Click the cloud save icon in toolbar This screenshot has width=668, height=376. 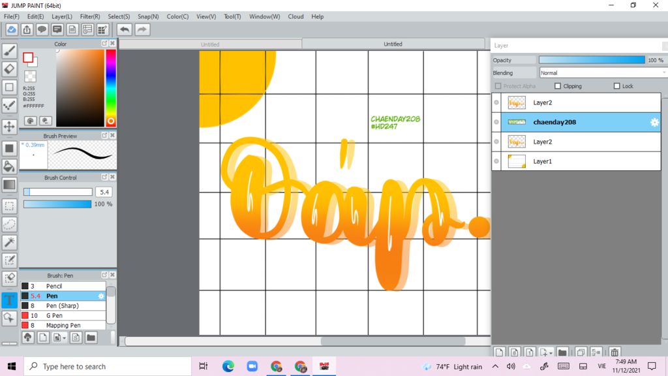tap(12, 29)
